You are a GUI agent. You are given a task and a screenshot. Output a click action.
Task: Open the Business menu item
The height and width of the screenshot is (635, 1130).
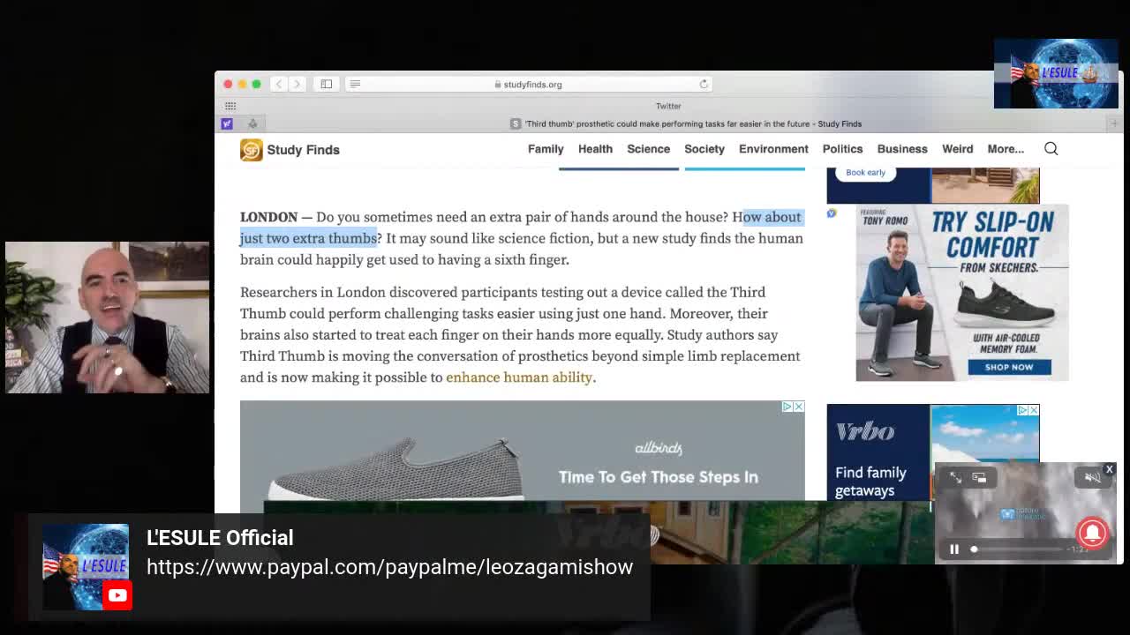[902, 149]
